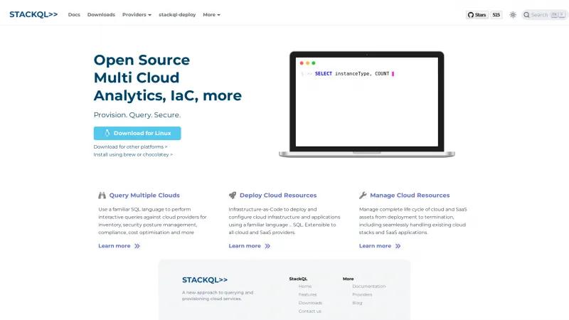Click the Manage Cloud Resources heading
Screen dimensions: 569x320
410,195
